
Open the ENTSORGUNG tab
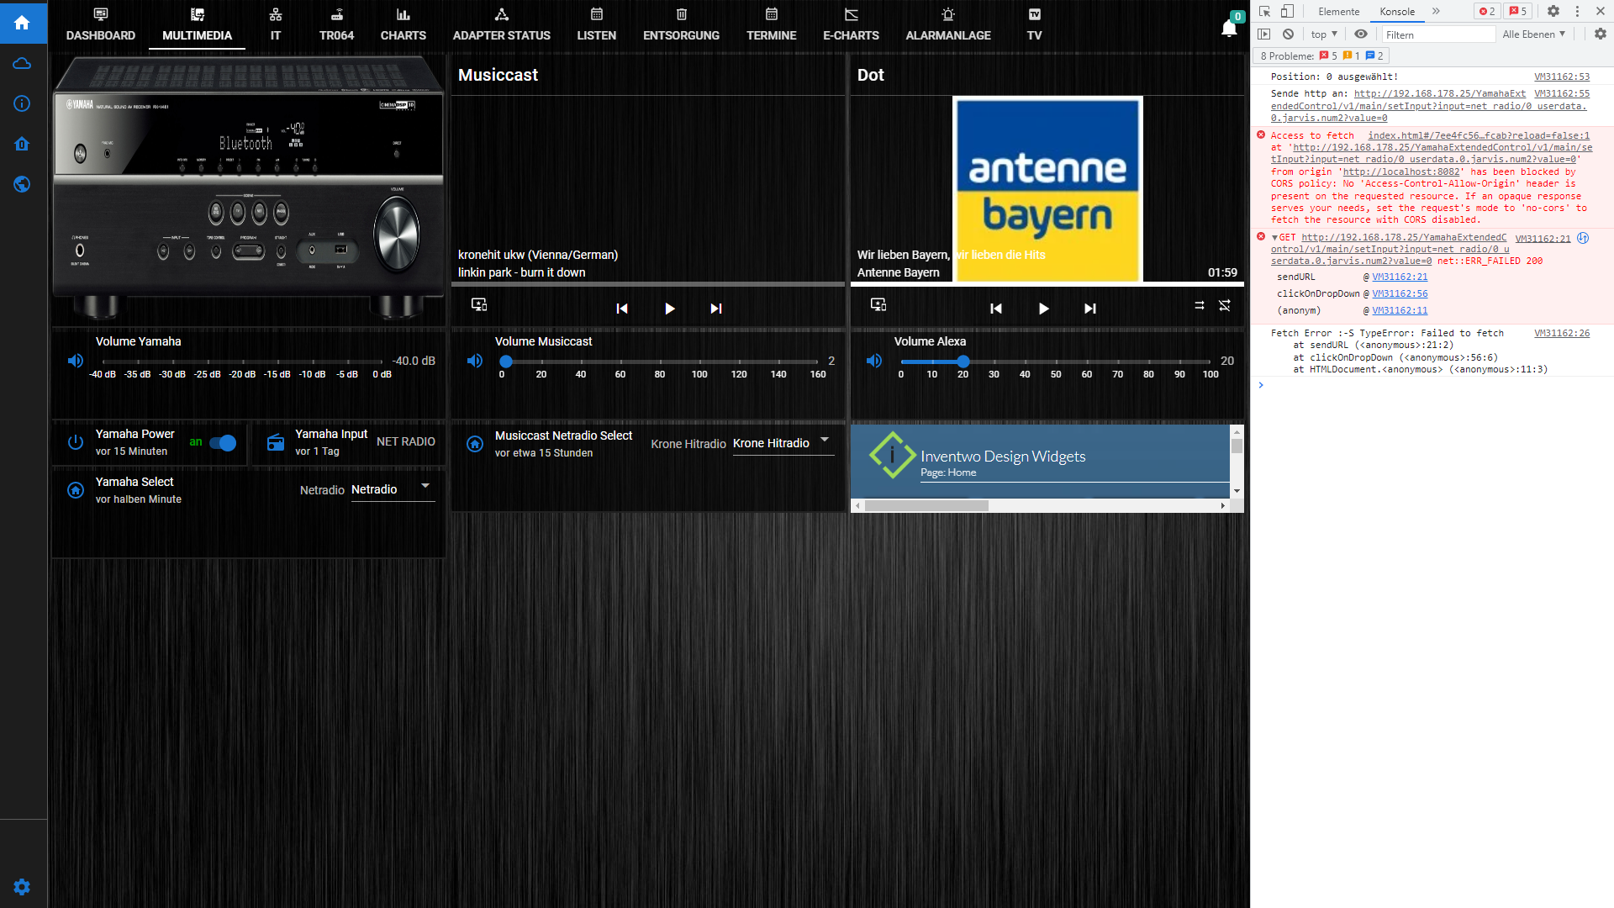point(682,25)
